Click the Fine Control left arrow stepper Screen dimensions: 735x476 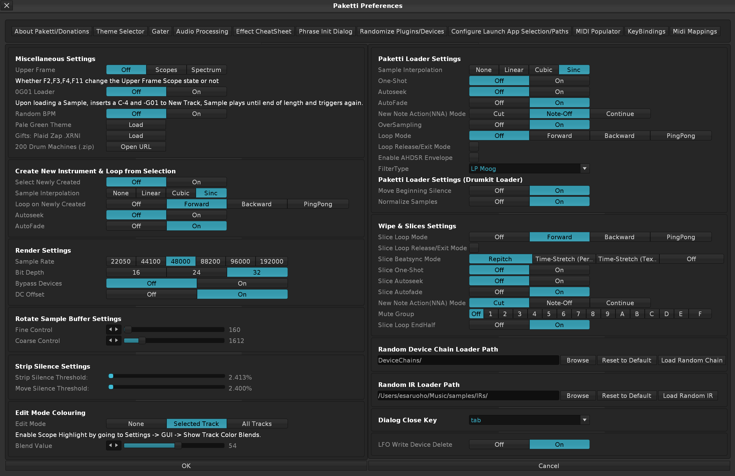[110, 330]
